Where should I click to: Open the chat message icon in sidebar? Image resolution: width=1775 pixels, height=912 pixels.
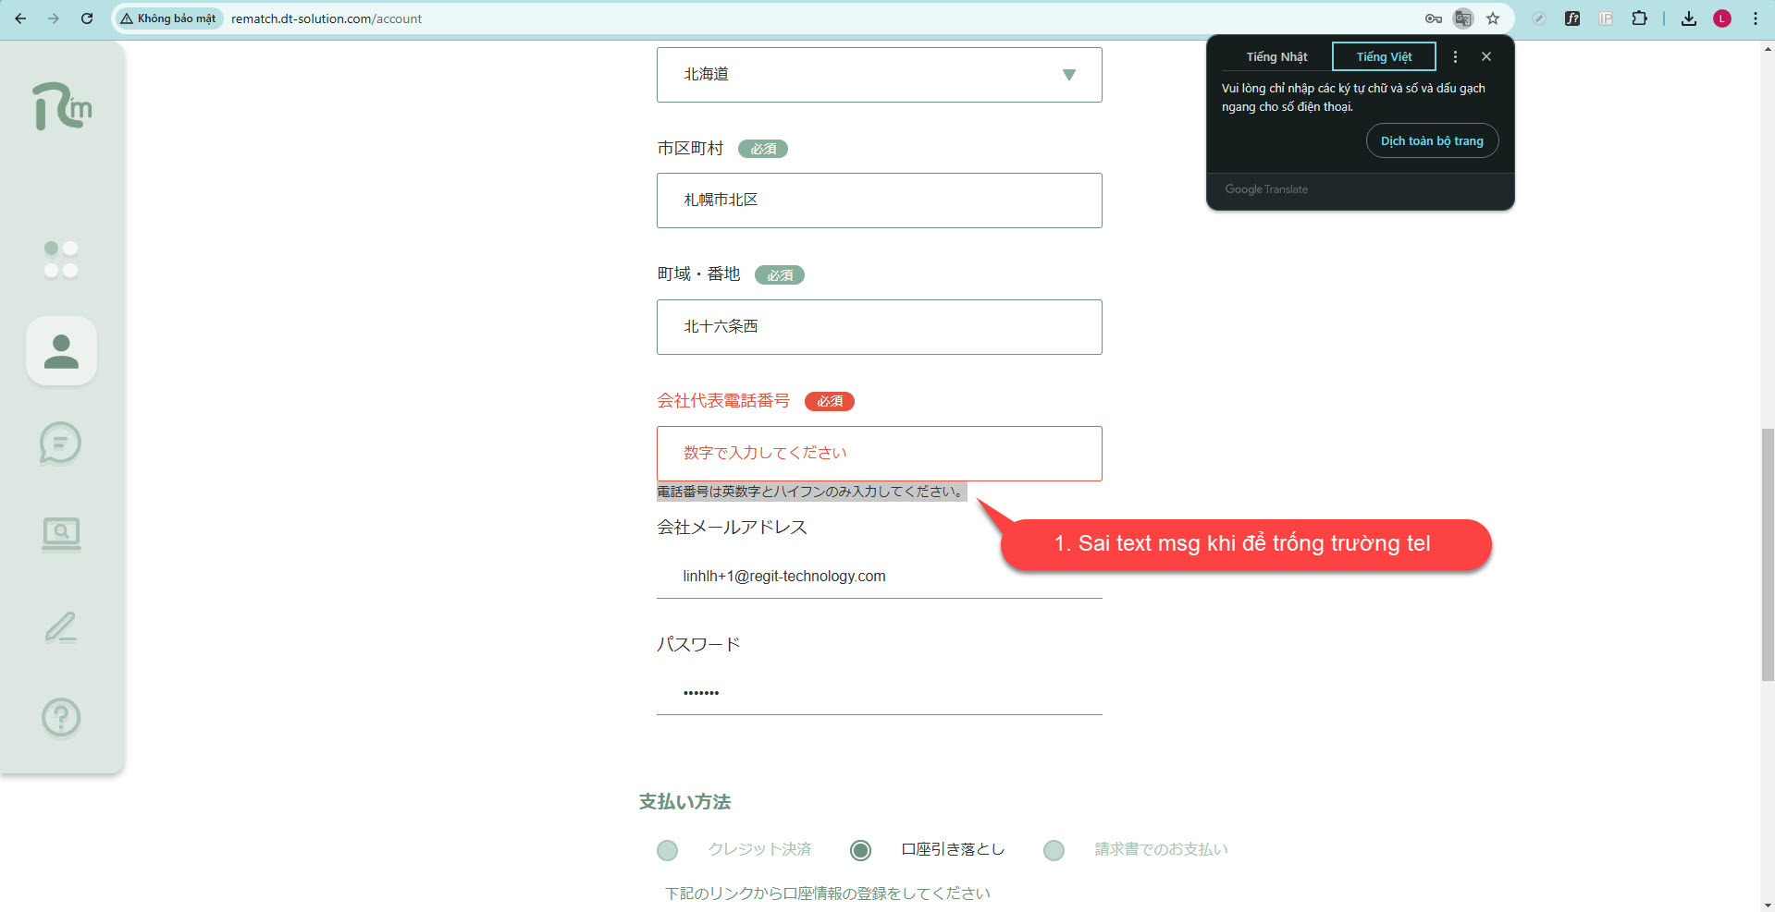pyautogui.click(x=61, y=443)
